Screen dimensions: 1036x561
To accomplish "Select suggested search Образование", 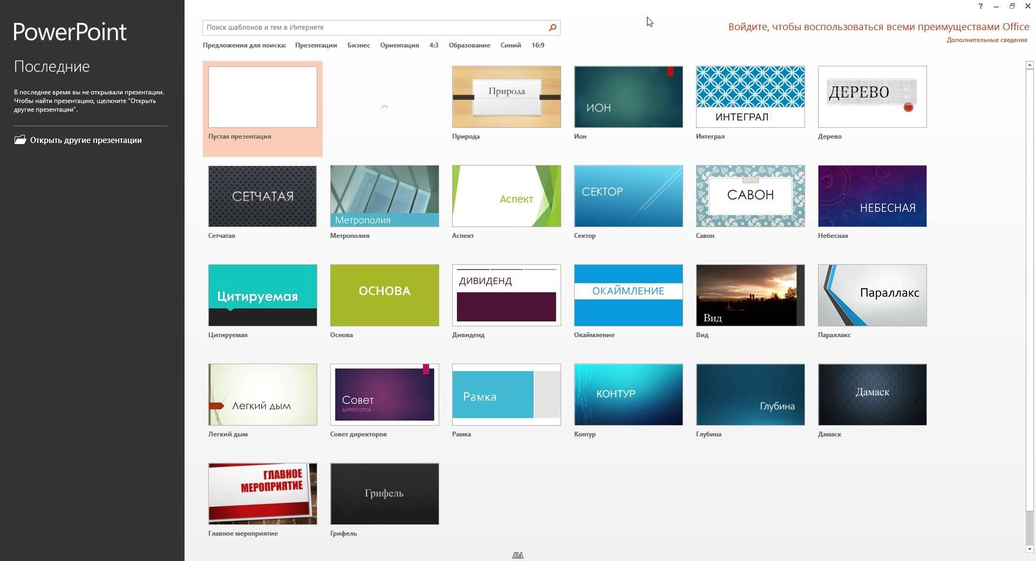I will [469, 45].
